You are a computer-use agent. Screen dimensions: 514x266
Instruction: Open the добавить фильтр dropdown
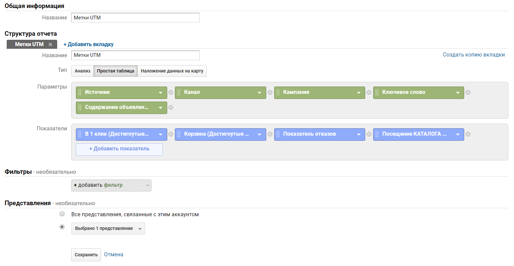111,185
